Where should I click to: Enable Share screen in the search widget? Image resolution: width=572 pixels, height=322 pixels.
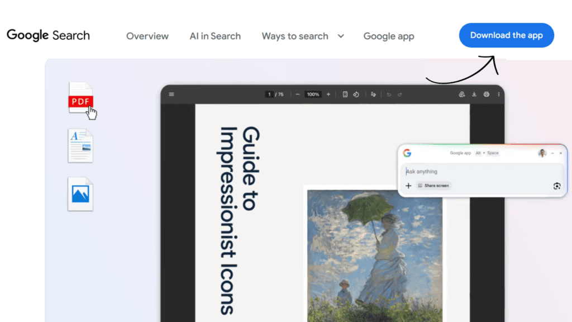coord(435,186)
